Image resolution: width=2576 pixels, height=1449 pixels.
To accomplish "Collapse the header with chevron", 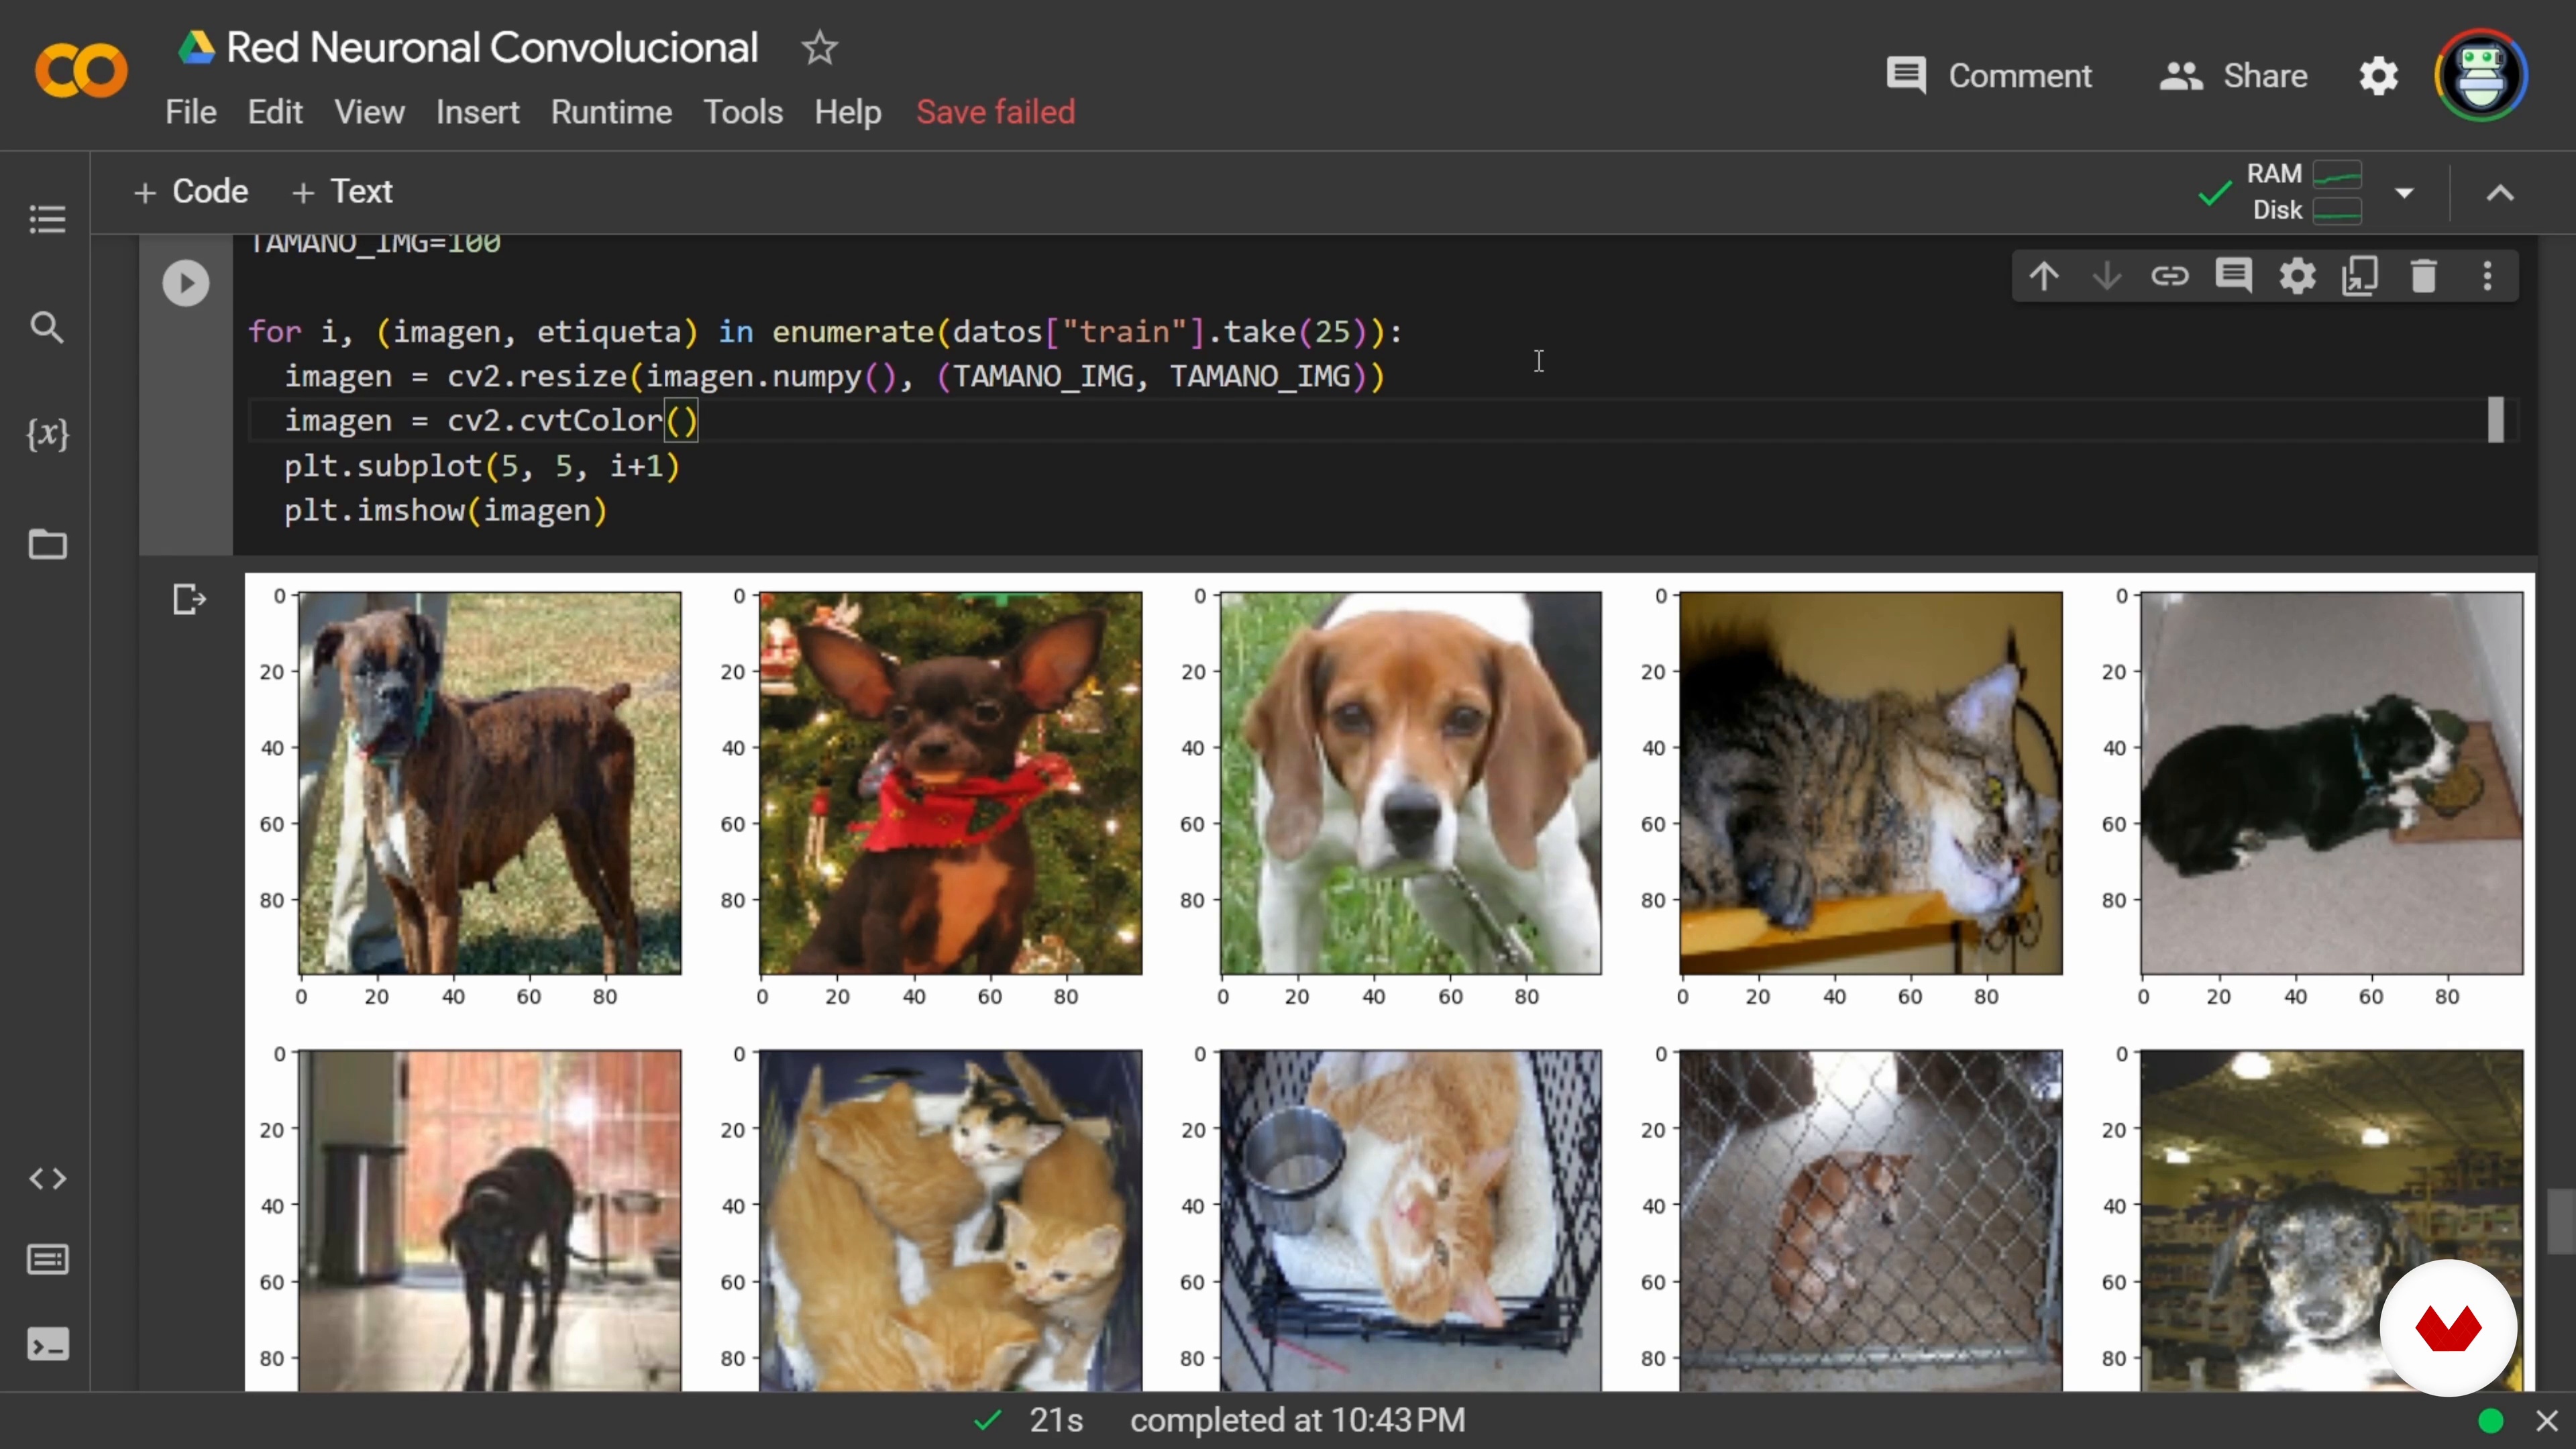I will pos(2500,192).
